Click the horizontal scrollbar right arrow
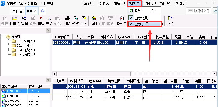This screenshot has width=218, height=107. coord(215,74)
